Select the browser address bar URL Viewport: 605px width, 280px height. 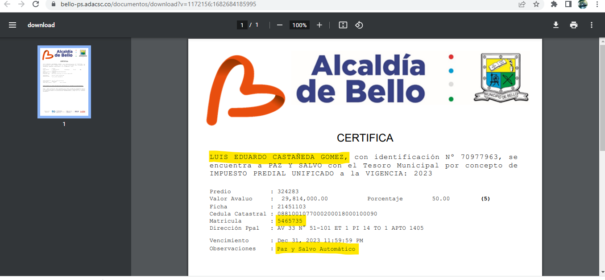tap(158, 4)
